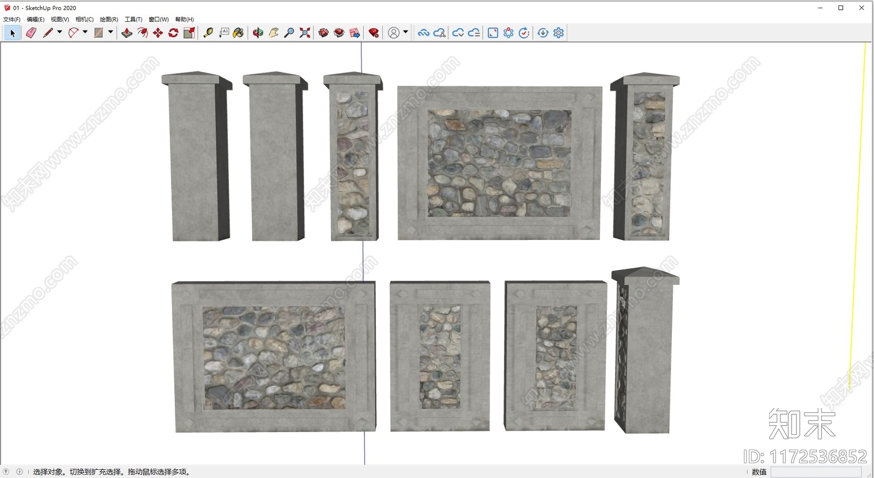Select the Scale tool
Viewport: 874px width, 478px height.
point(189,33)
